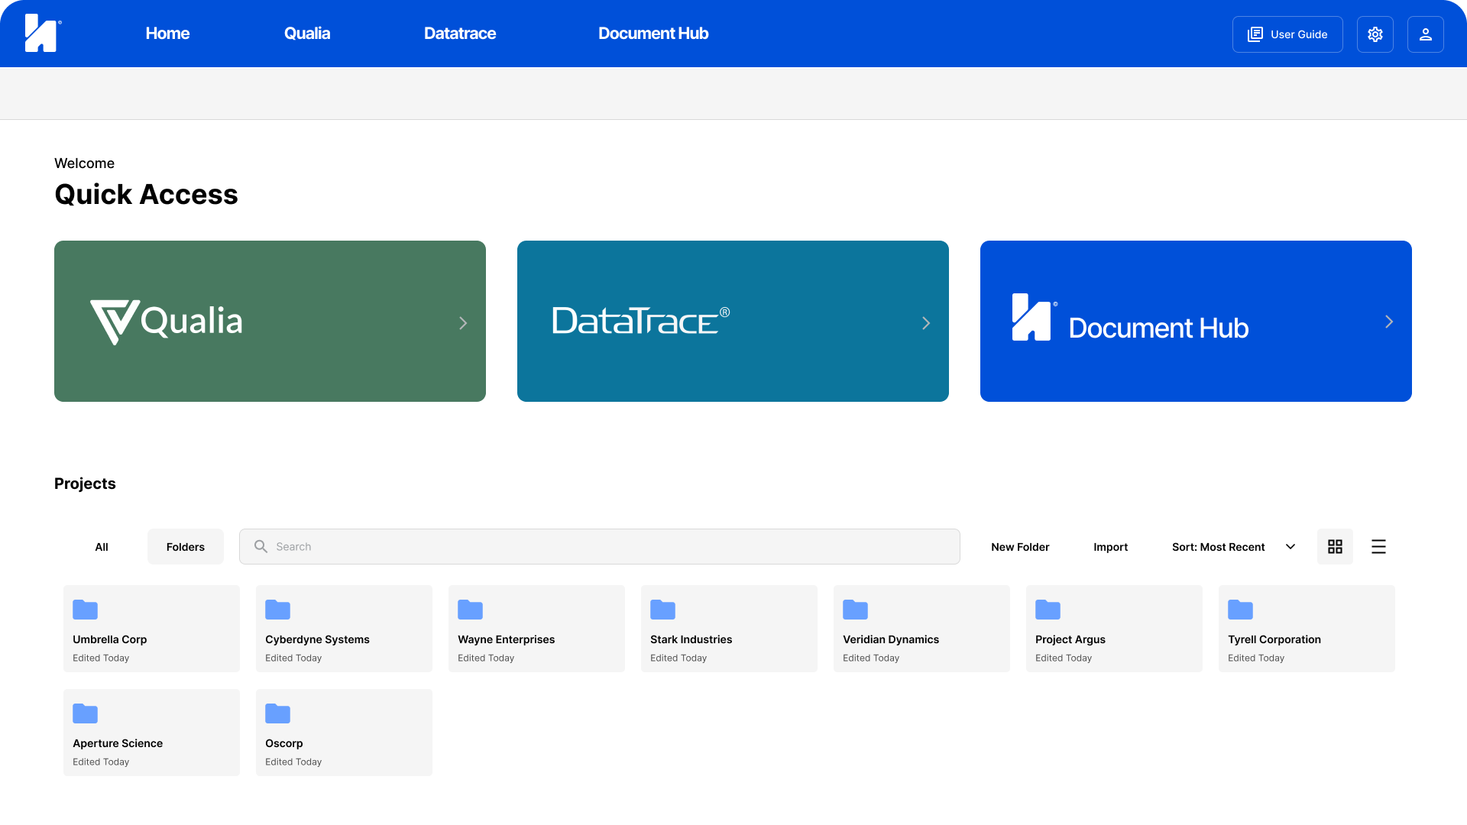Screen dimensions: 1467x825
Task: Open the Cyberdyne Systems folder name
Action: (317, 639)
